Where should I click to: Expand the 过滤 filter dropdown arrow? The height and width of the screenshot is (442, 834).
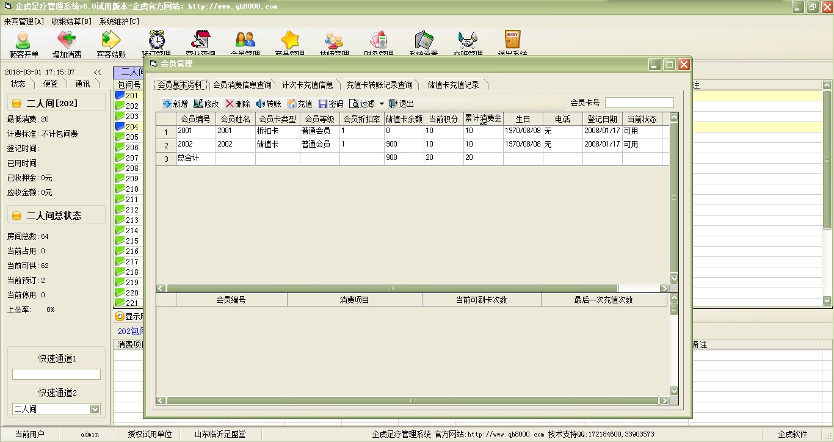382,104
